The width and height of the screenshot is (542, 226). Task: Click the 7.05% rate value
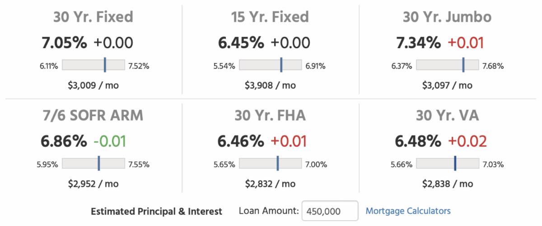[x=64, y=43]
